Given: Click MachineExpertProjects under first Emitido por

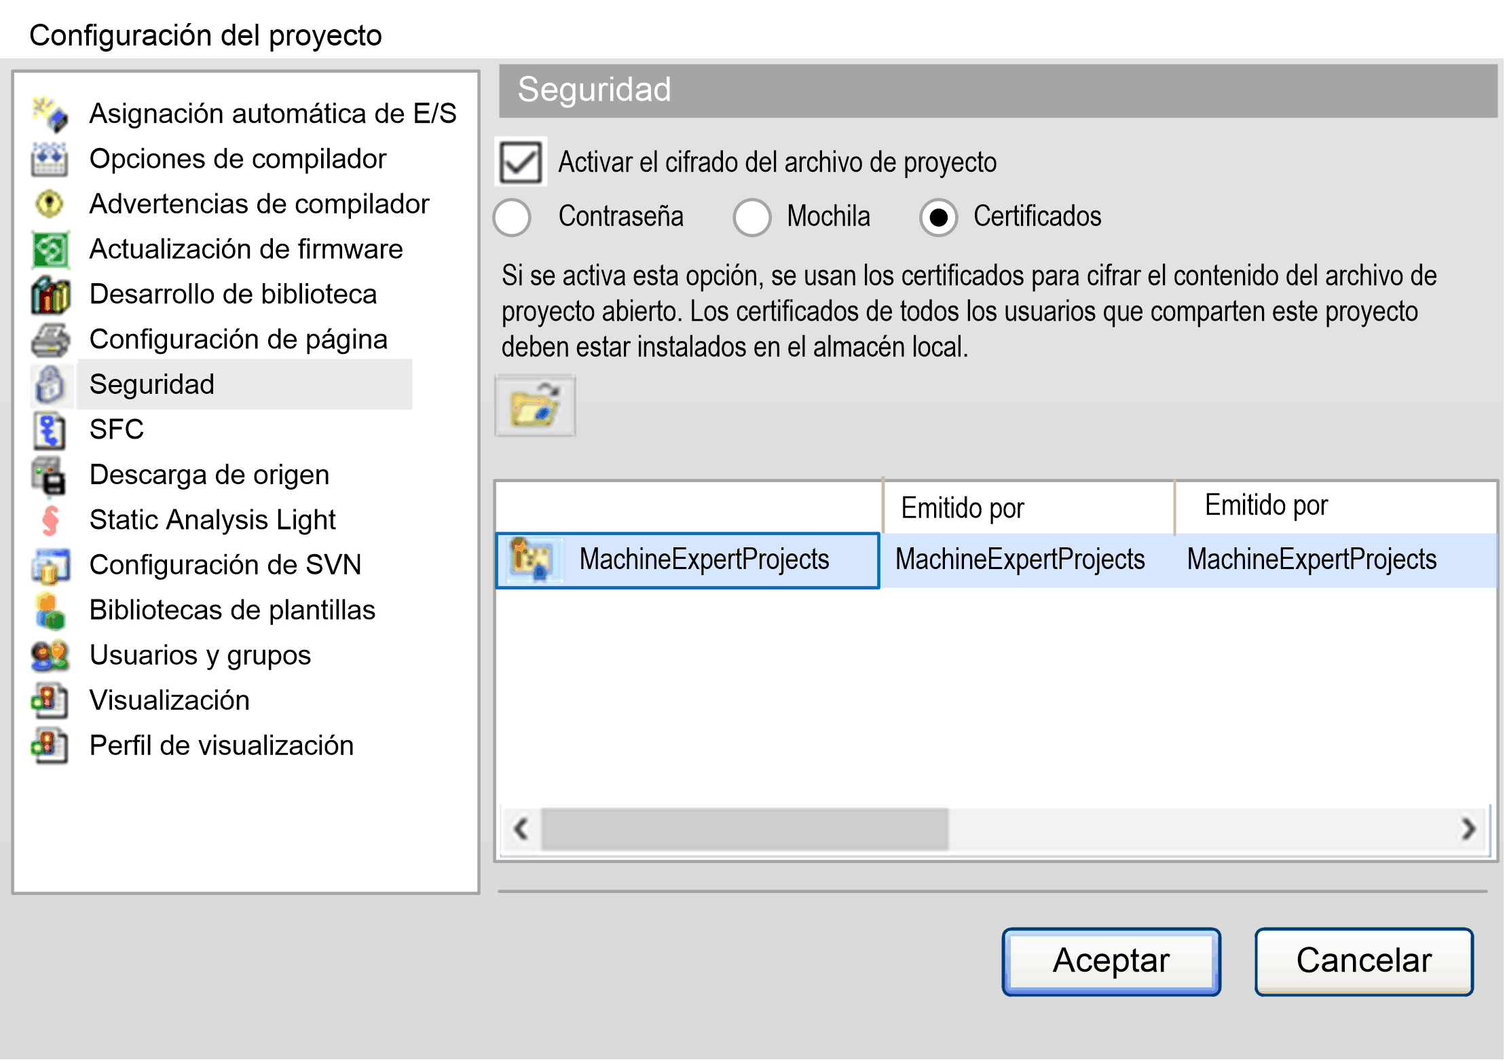Looking at the screenshot, I should pos(1020,560).
